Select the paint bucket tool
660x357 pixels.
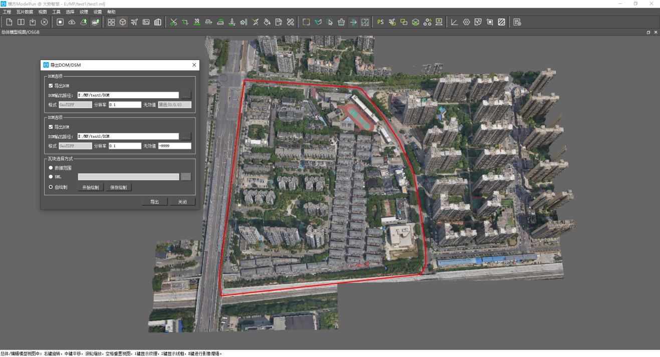click(x=267, y=22)
